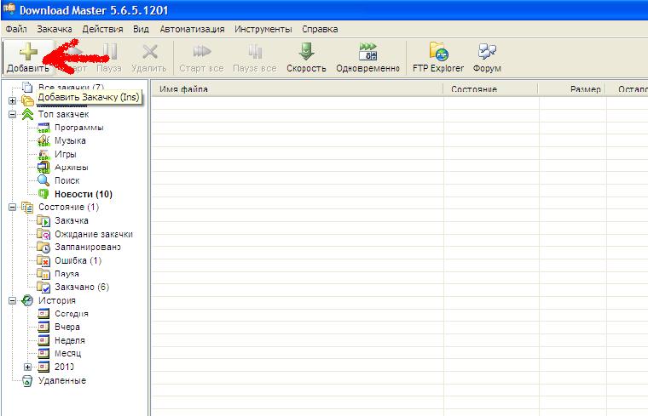Open the Справка menu
648x416 pixels.
pos(320,29)
